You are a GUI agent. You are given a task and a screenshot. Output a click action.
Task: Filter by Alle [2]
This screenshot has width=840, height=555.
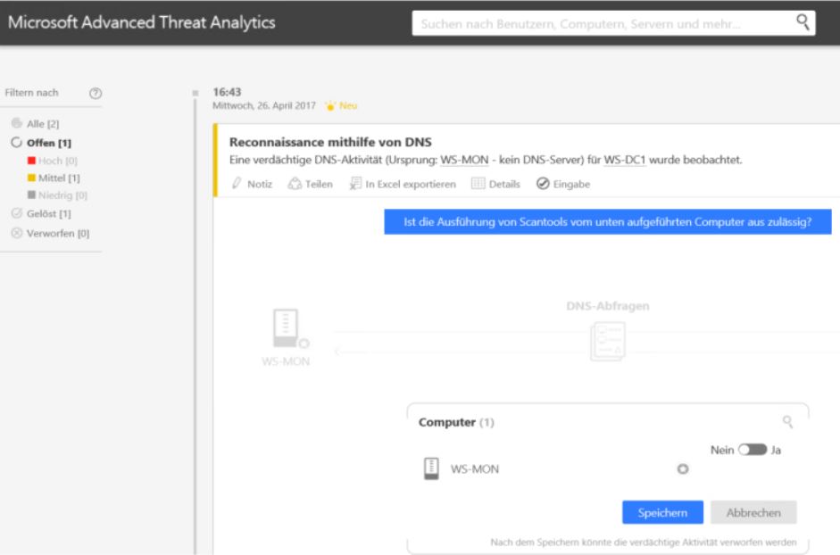[x=36, y=124]
